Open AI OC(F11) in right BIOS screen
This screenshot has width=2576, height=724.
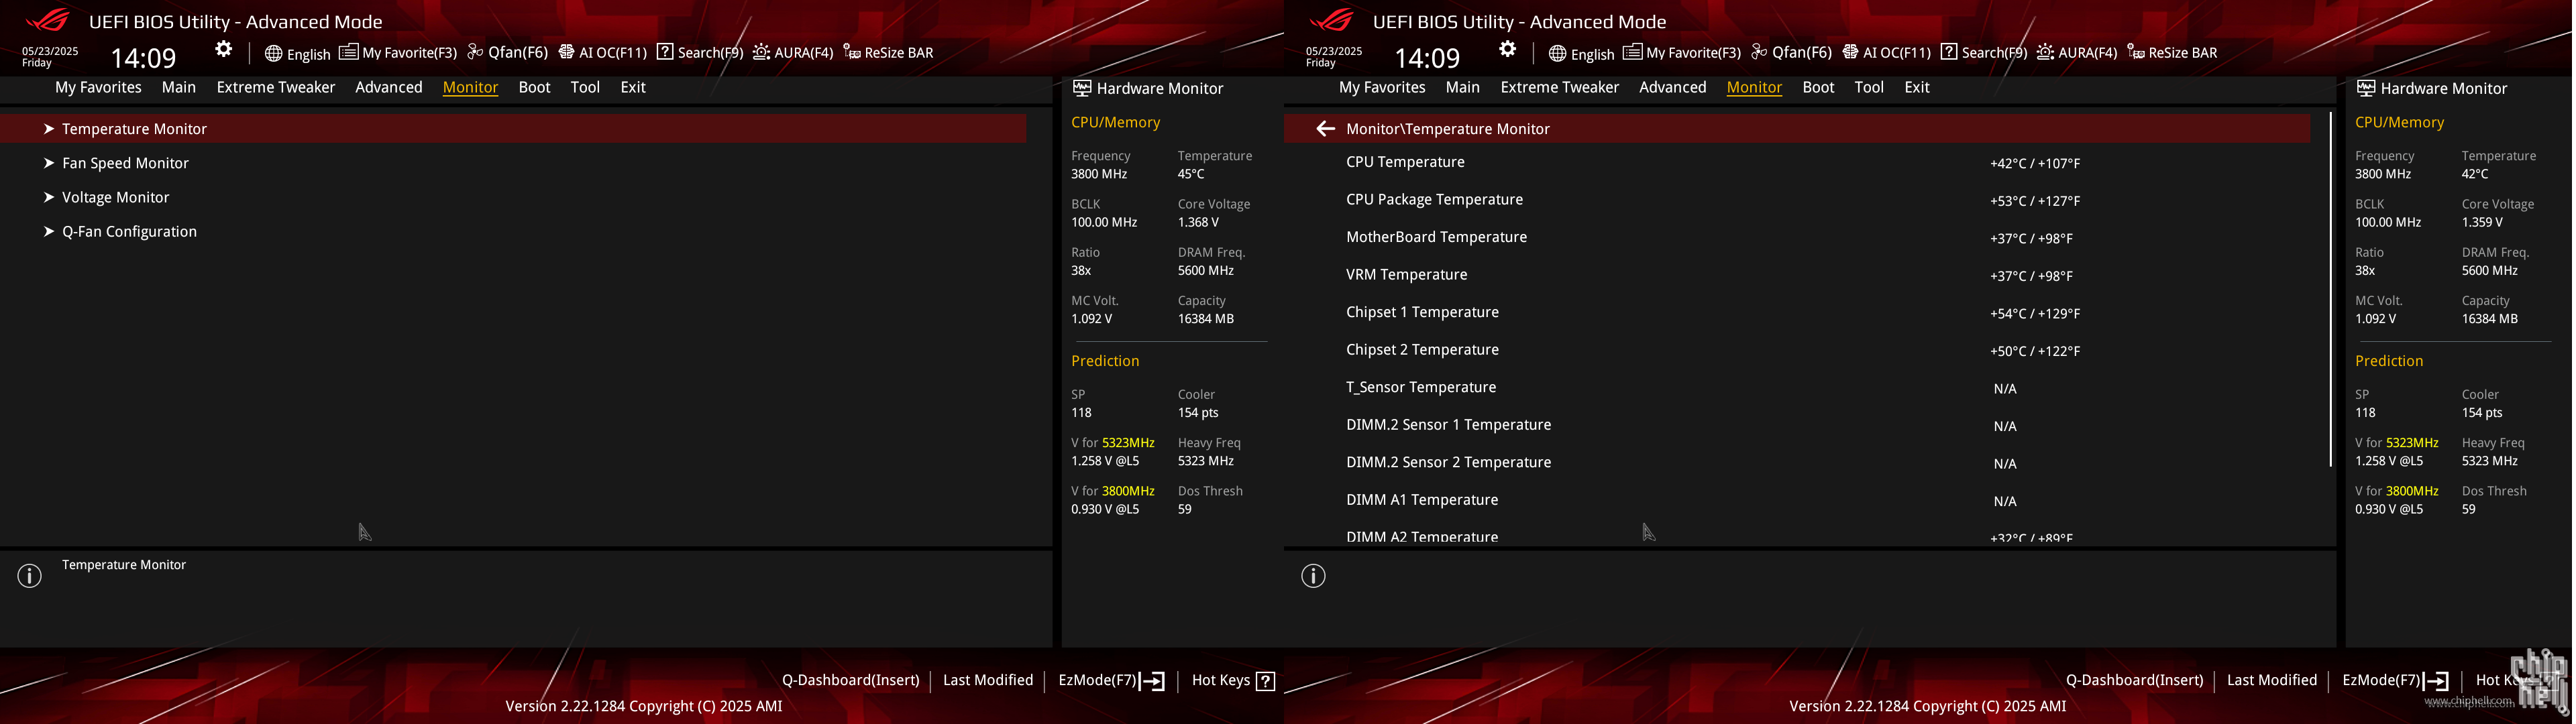[1887, 53]
